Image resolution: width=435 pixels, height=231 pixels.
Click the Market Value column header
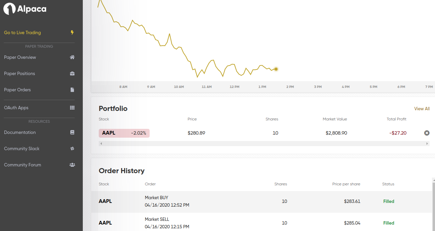tap(335, 119)
